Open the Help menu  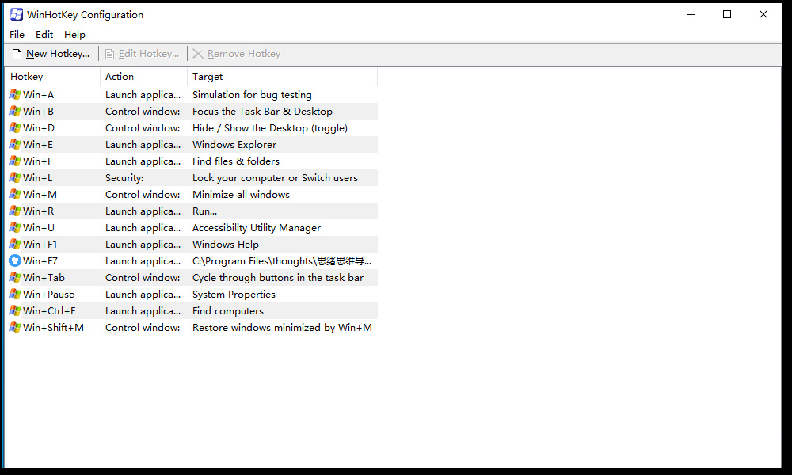[x=74, y=34]
